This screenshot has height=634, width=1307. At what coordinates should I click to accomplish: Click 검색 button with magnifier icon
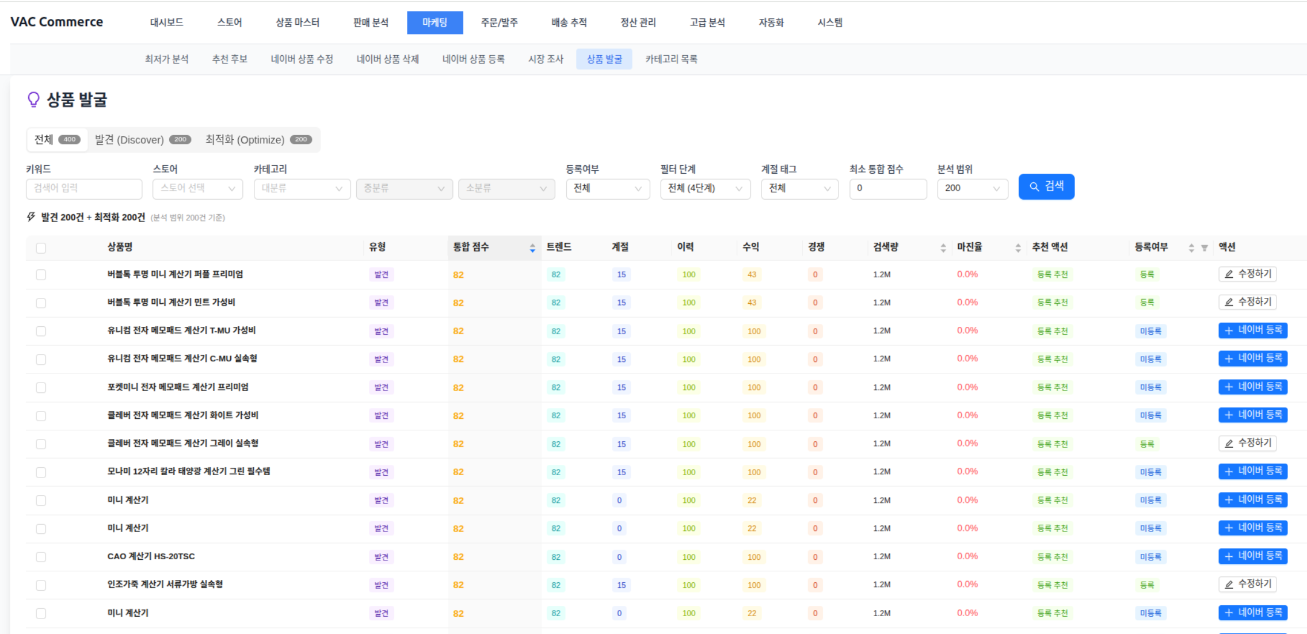point(1046,187)
